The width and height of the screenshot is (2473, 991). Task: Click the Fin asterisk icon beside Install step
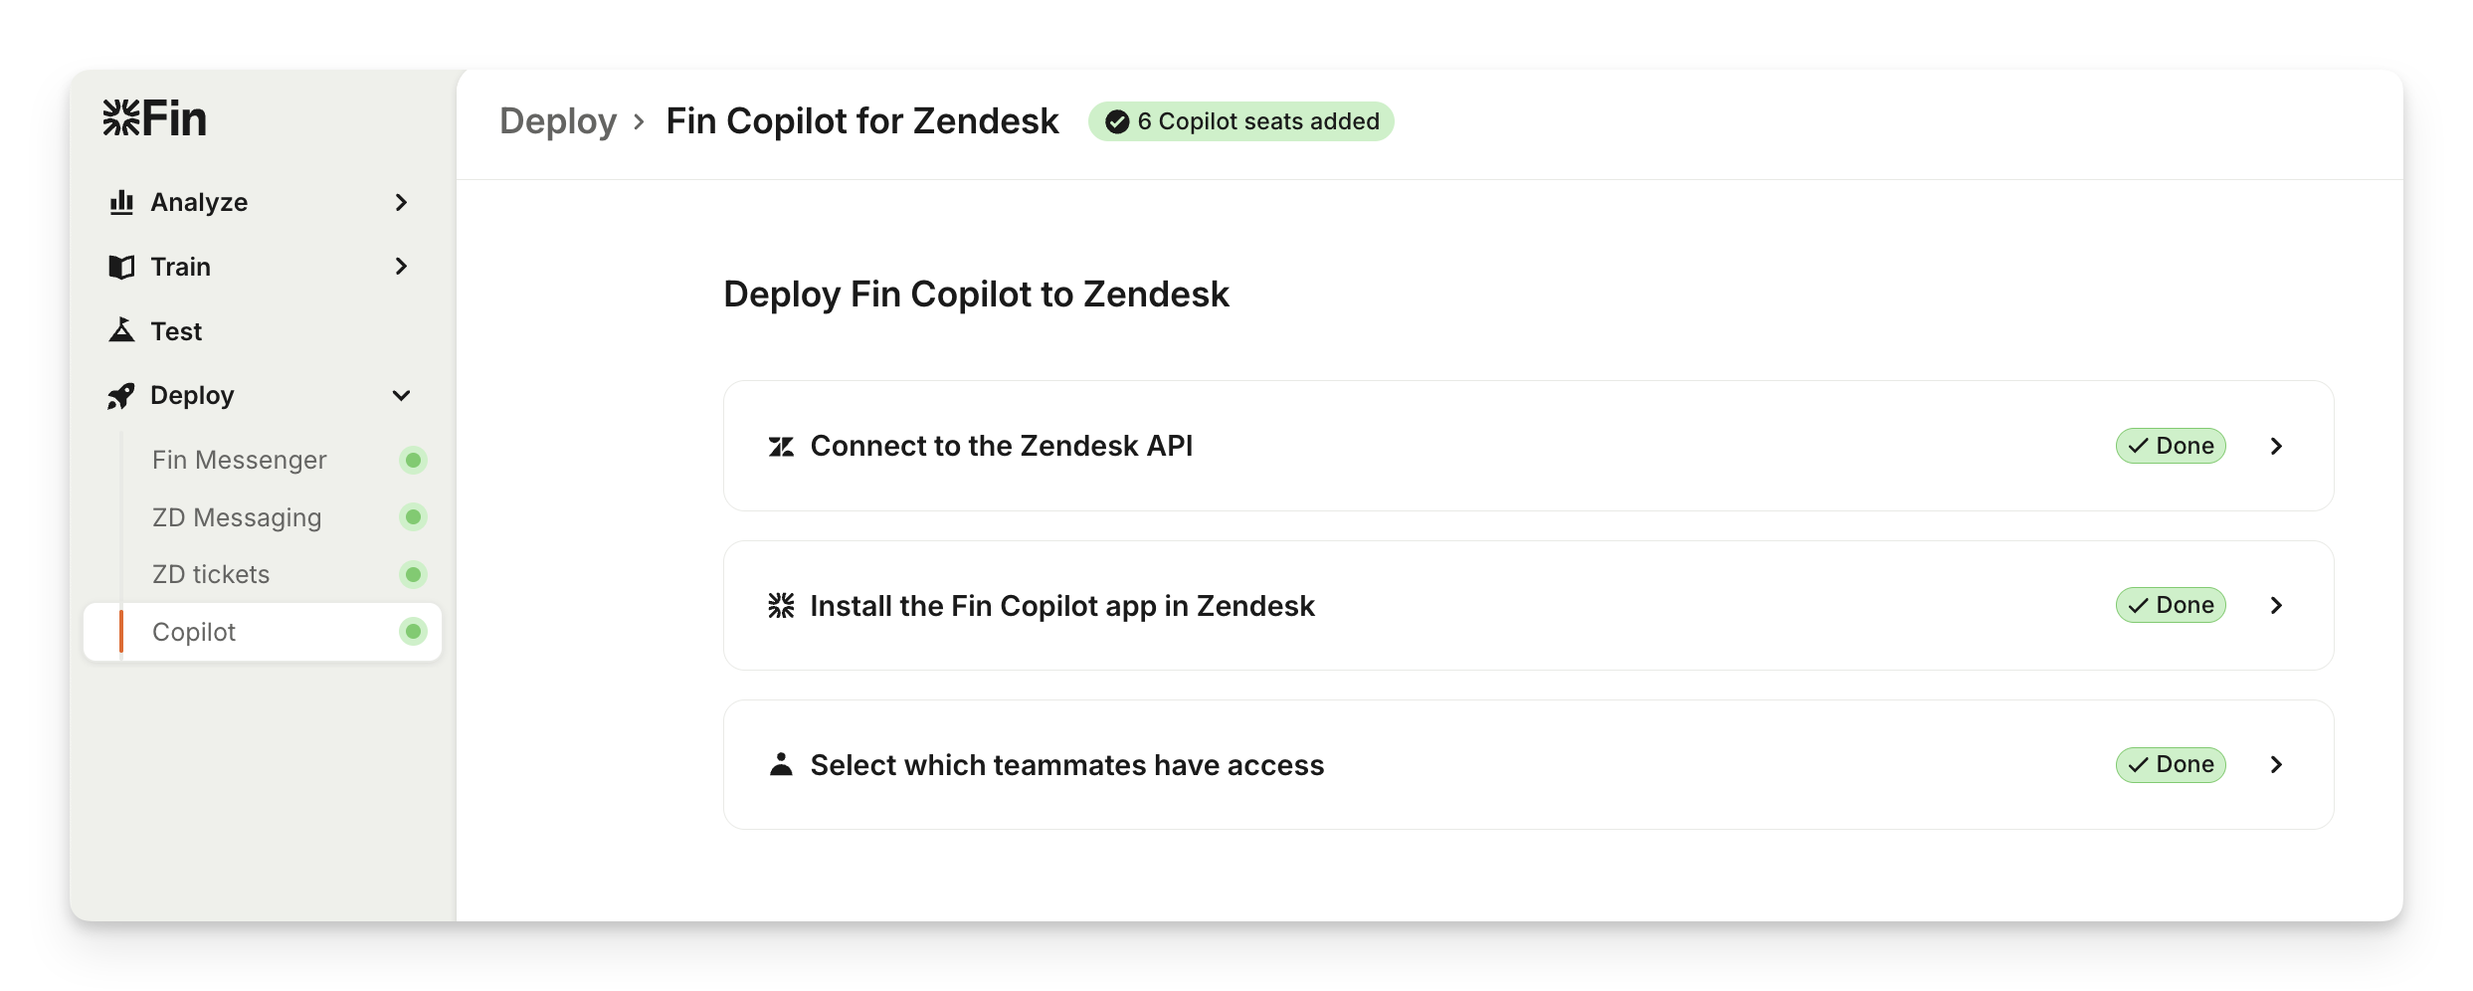[781, 606]
